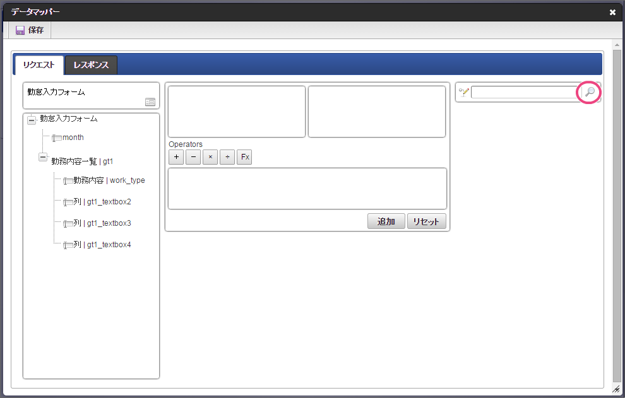Click the field icon beside work_type
The height and width of the screenshot is (398, 625).
(68, 181)
